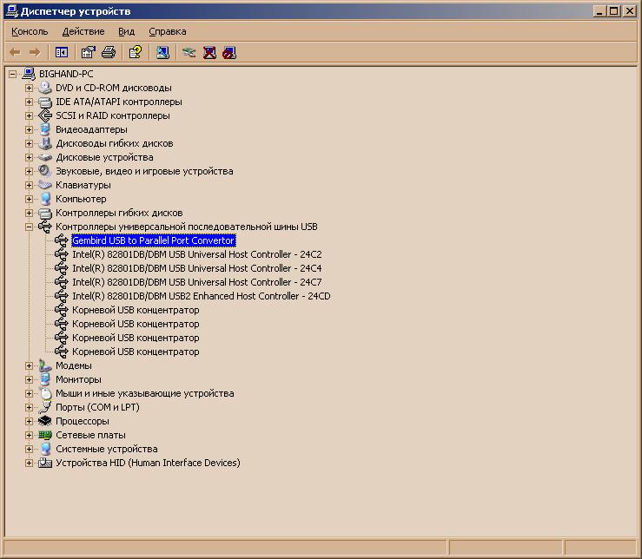The height and width of the screenshot is (559, 642).
Task: Select Intel USB2 Enhanced Host Controller - 24CD
Action: [x=201, y=296]
